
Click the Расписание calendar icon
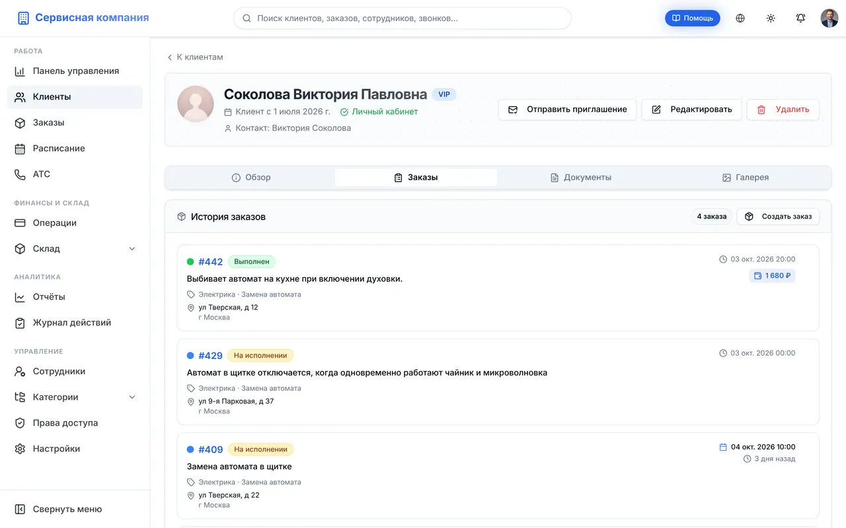[x=20, y=148]
